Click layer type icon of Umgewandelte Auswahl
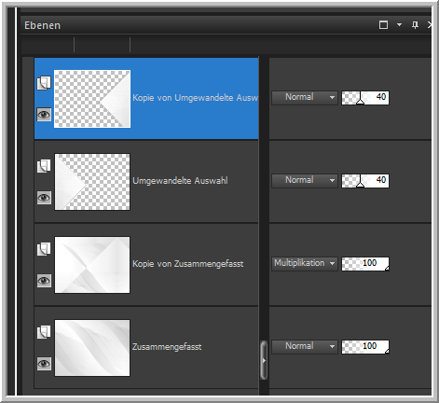 pyautogui.click(x=44, y=166)
